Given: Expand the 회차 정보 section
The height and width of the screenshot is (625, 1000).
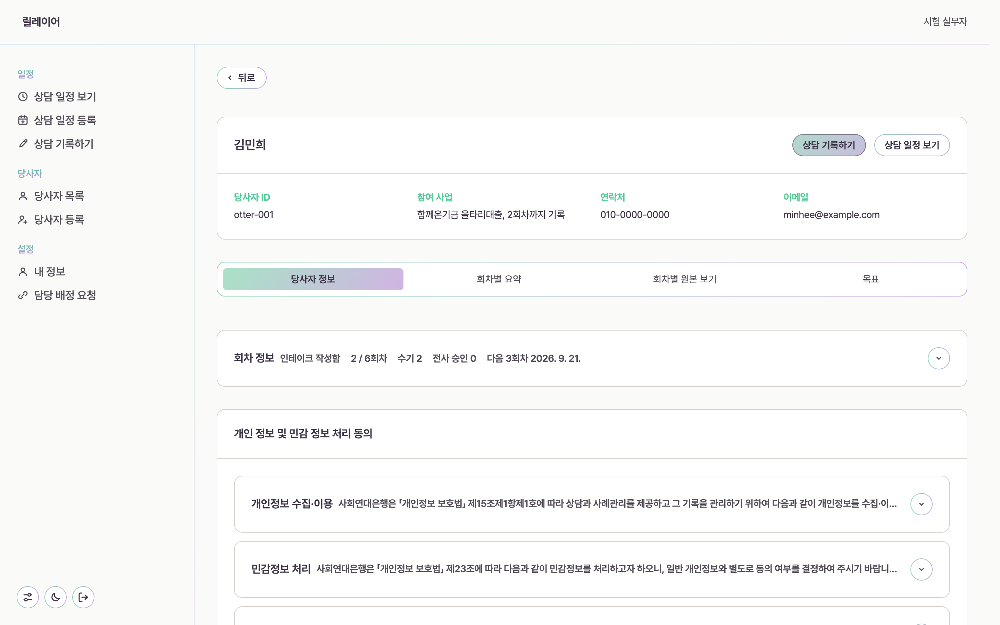Looking at the screenshot, I should [939, 358].
